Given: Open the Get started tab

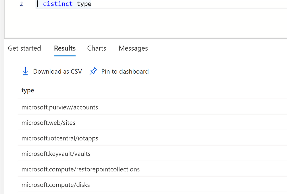Looking at the screenshot, I should (24, 48).
